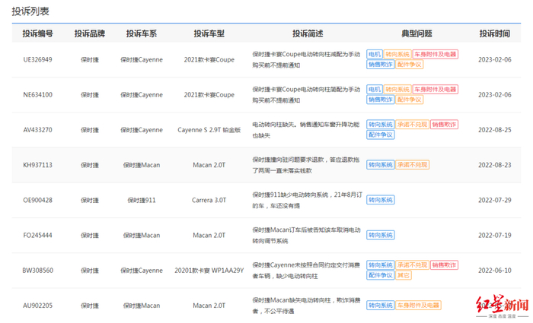Open complaint number OE900428
Viewport: 533px width, 323px height.
[38, 200]
